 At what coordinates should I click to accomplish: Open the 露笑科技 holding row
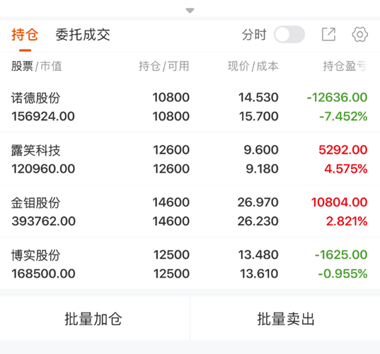(x=190, y=159)
